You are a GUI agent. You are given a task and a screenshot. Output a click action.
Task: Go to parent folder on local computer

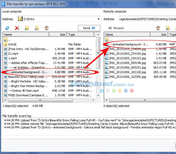point(37,28)
